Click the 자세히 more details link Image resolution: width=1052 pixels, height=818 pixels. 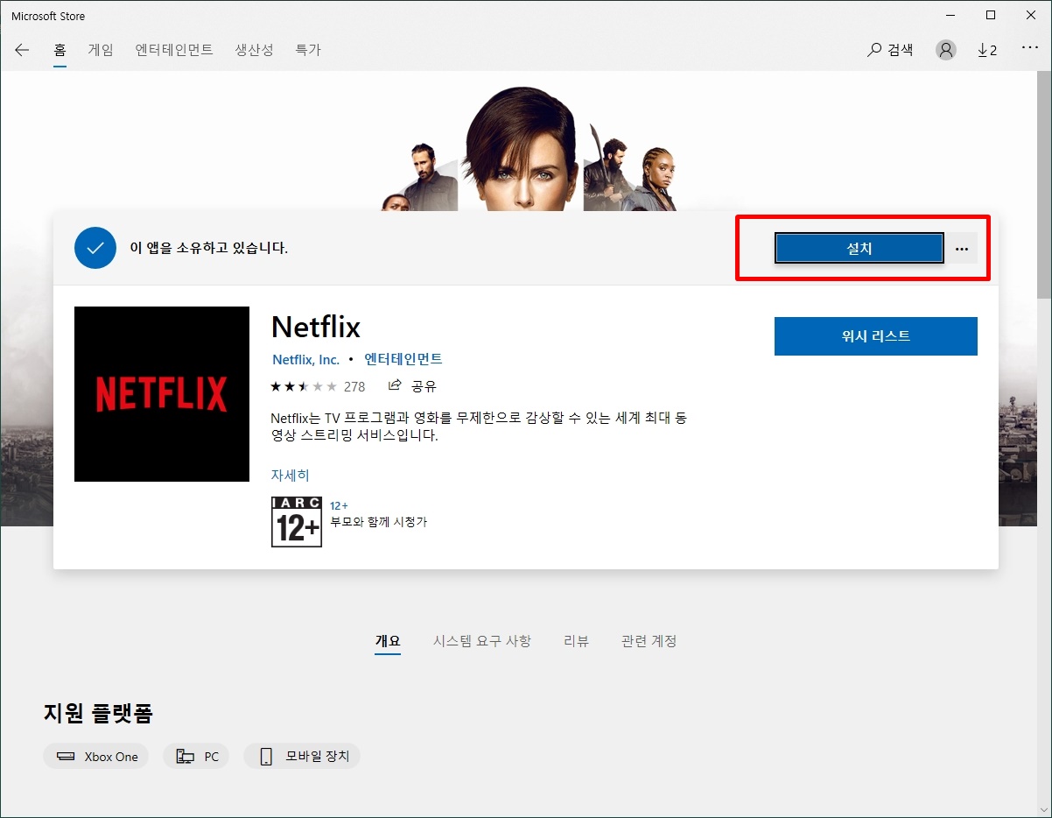(291, 476)
